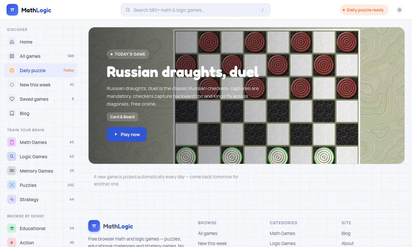This screenshot has width=412, height=247.
Task: Click the slash shortcut key hint in search
Action: (x=262, y=10)
